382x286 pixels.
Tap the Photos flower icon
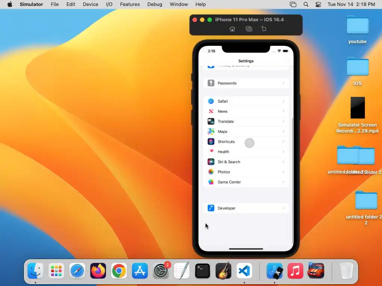(x=211, y=172)
